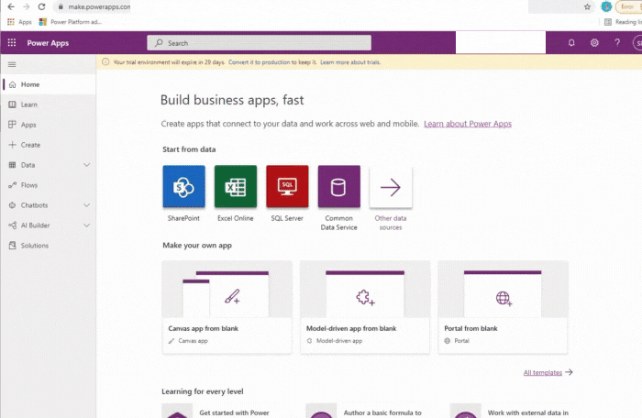642x418 pixels.
Task: Open Work with external data card
Action: click(509, 411)
